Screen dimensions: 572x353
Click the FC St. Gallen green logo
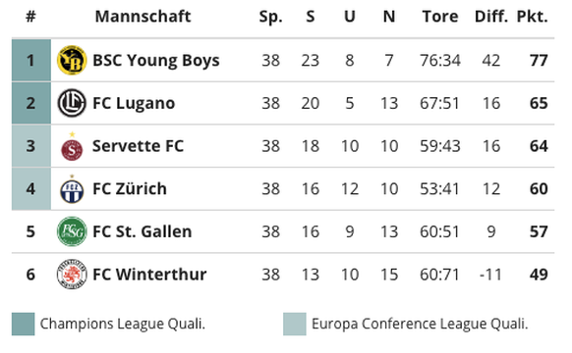(x=72, y=231)
